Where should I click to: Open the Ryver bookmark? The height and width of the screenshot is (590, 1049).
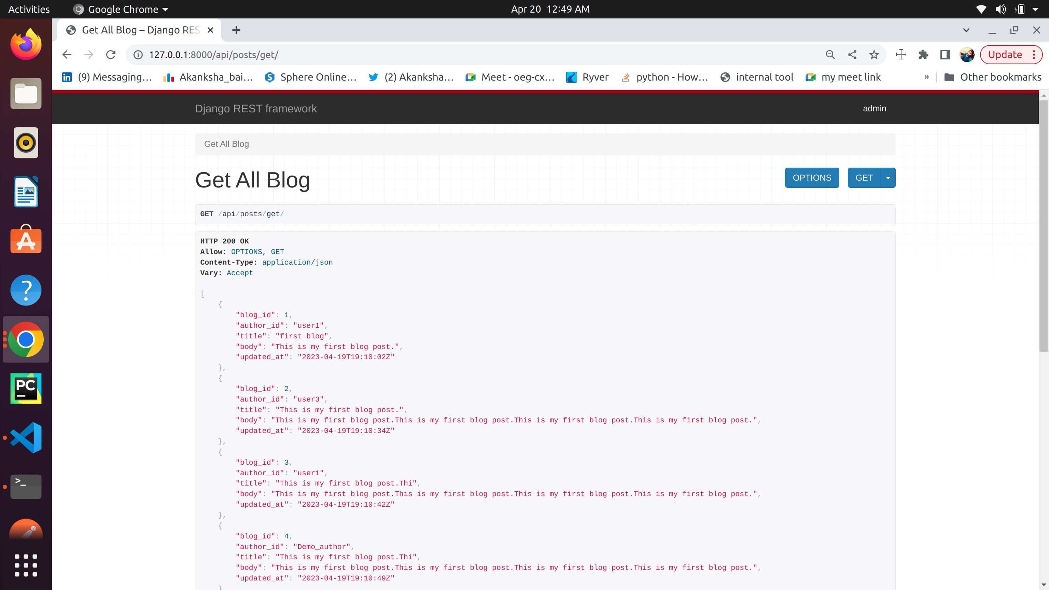(587, 77)
